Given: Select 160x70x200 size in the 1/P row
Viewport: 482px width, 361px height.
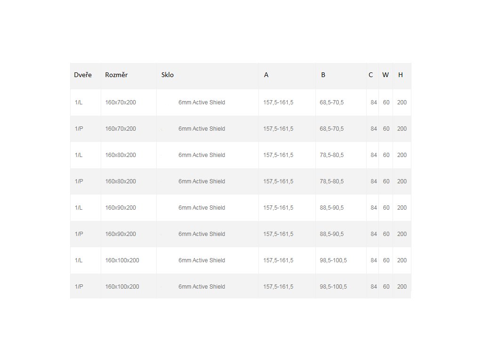Looking at the screenshot, I should [x=120, y=129].
